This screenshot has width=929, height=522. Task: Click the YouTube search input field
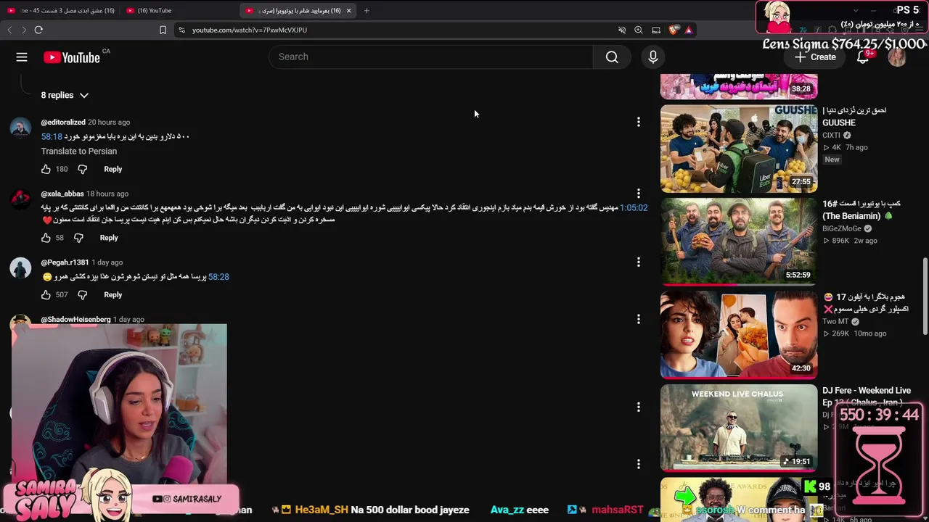click(431, 57)
